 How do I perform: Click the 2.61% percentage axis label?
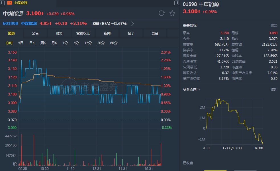pos(166,52)
